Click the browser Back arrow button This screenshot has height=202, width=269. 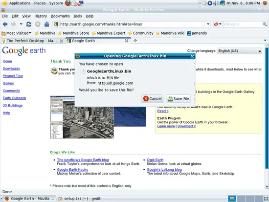(5, 24)
